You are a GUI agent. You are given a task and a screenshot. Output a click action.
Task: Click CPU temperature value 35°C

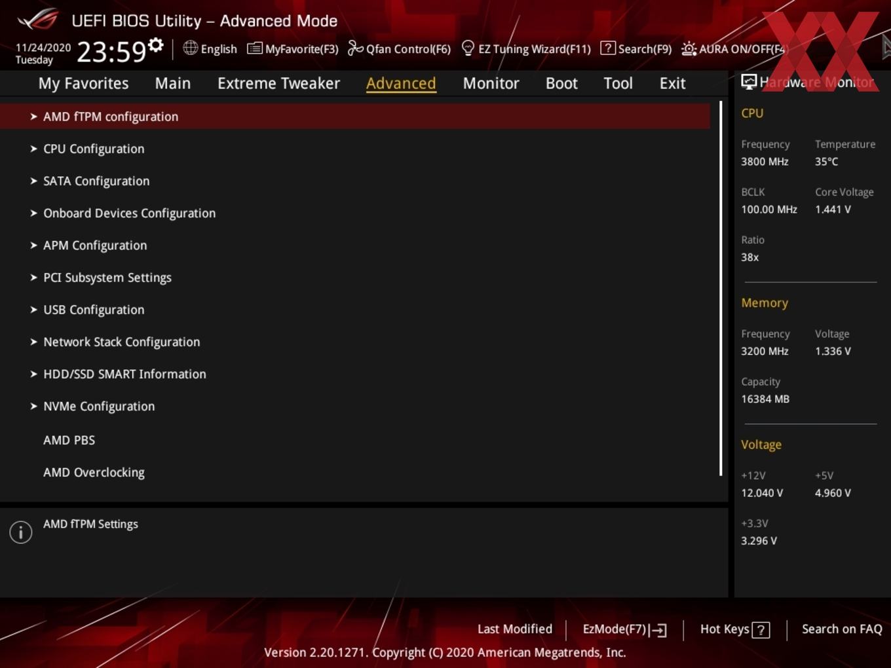[x=826, y=161]
